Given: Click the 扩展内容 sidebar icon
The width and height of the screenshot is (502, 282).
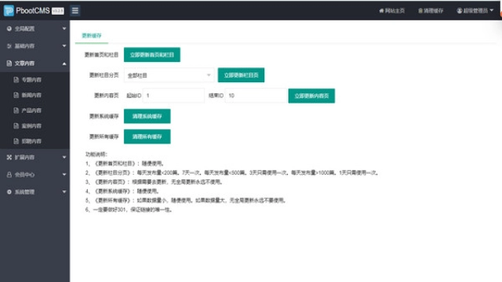Looking at the screenshot, I should [9, 157].
